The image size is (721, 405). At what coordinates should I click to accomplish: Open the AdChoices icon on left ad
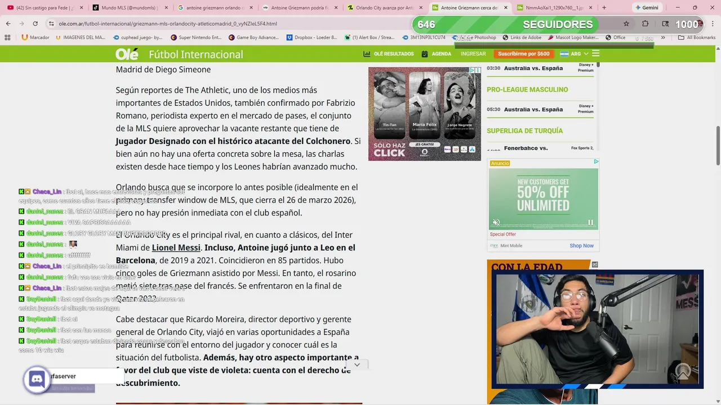(x=473, y=70)
